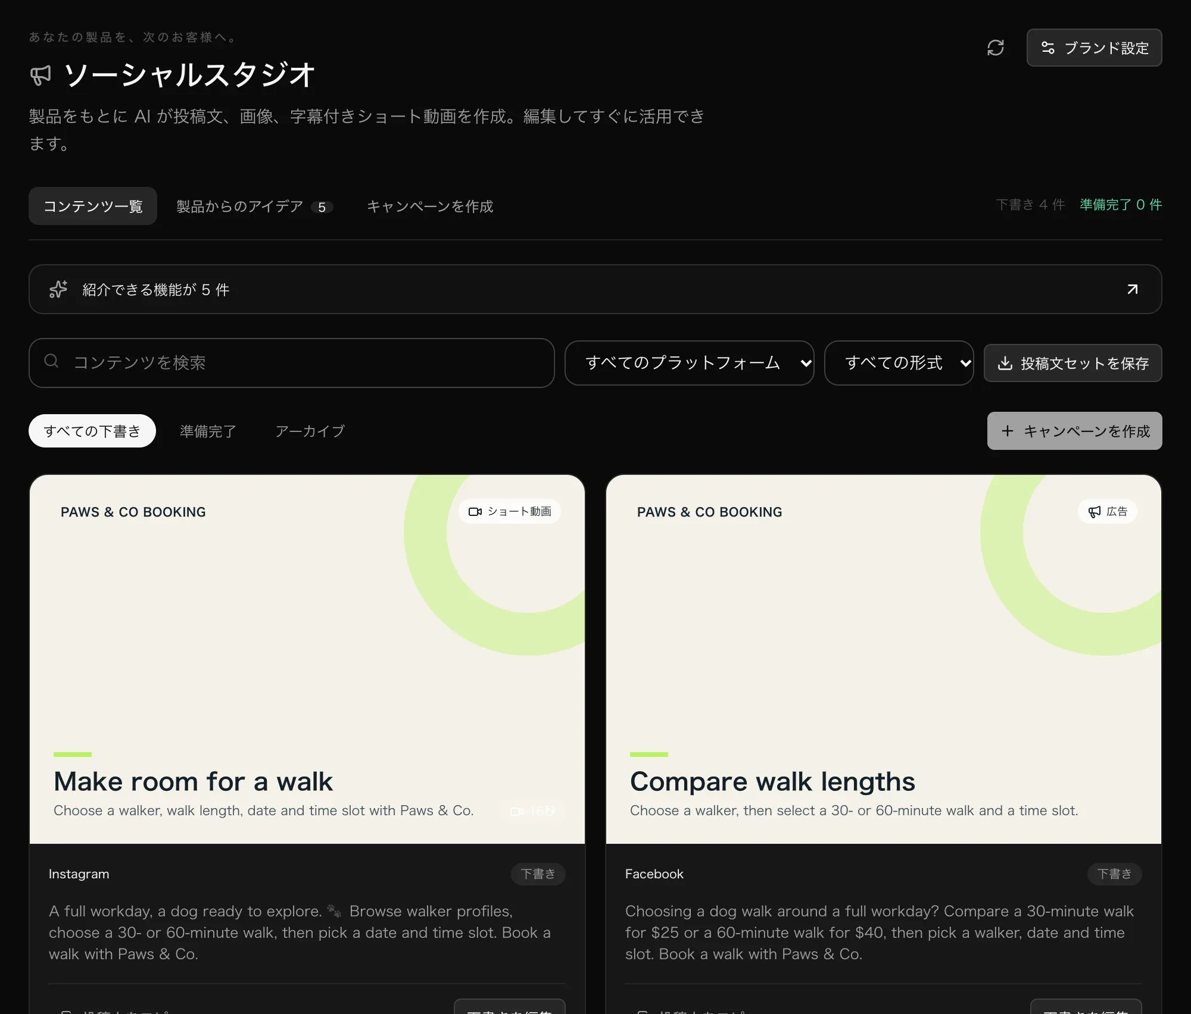Viewport: 1191px width, 1014px height.
Task: Open the Compare walk lengths preview
Action: pos(884,659)
